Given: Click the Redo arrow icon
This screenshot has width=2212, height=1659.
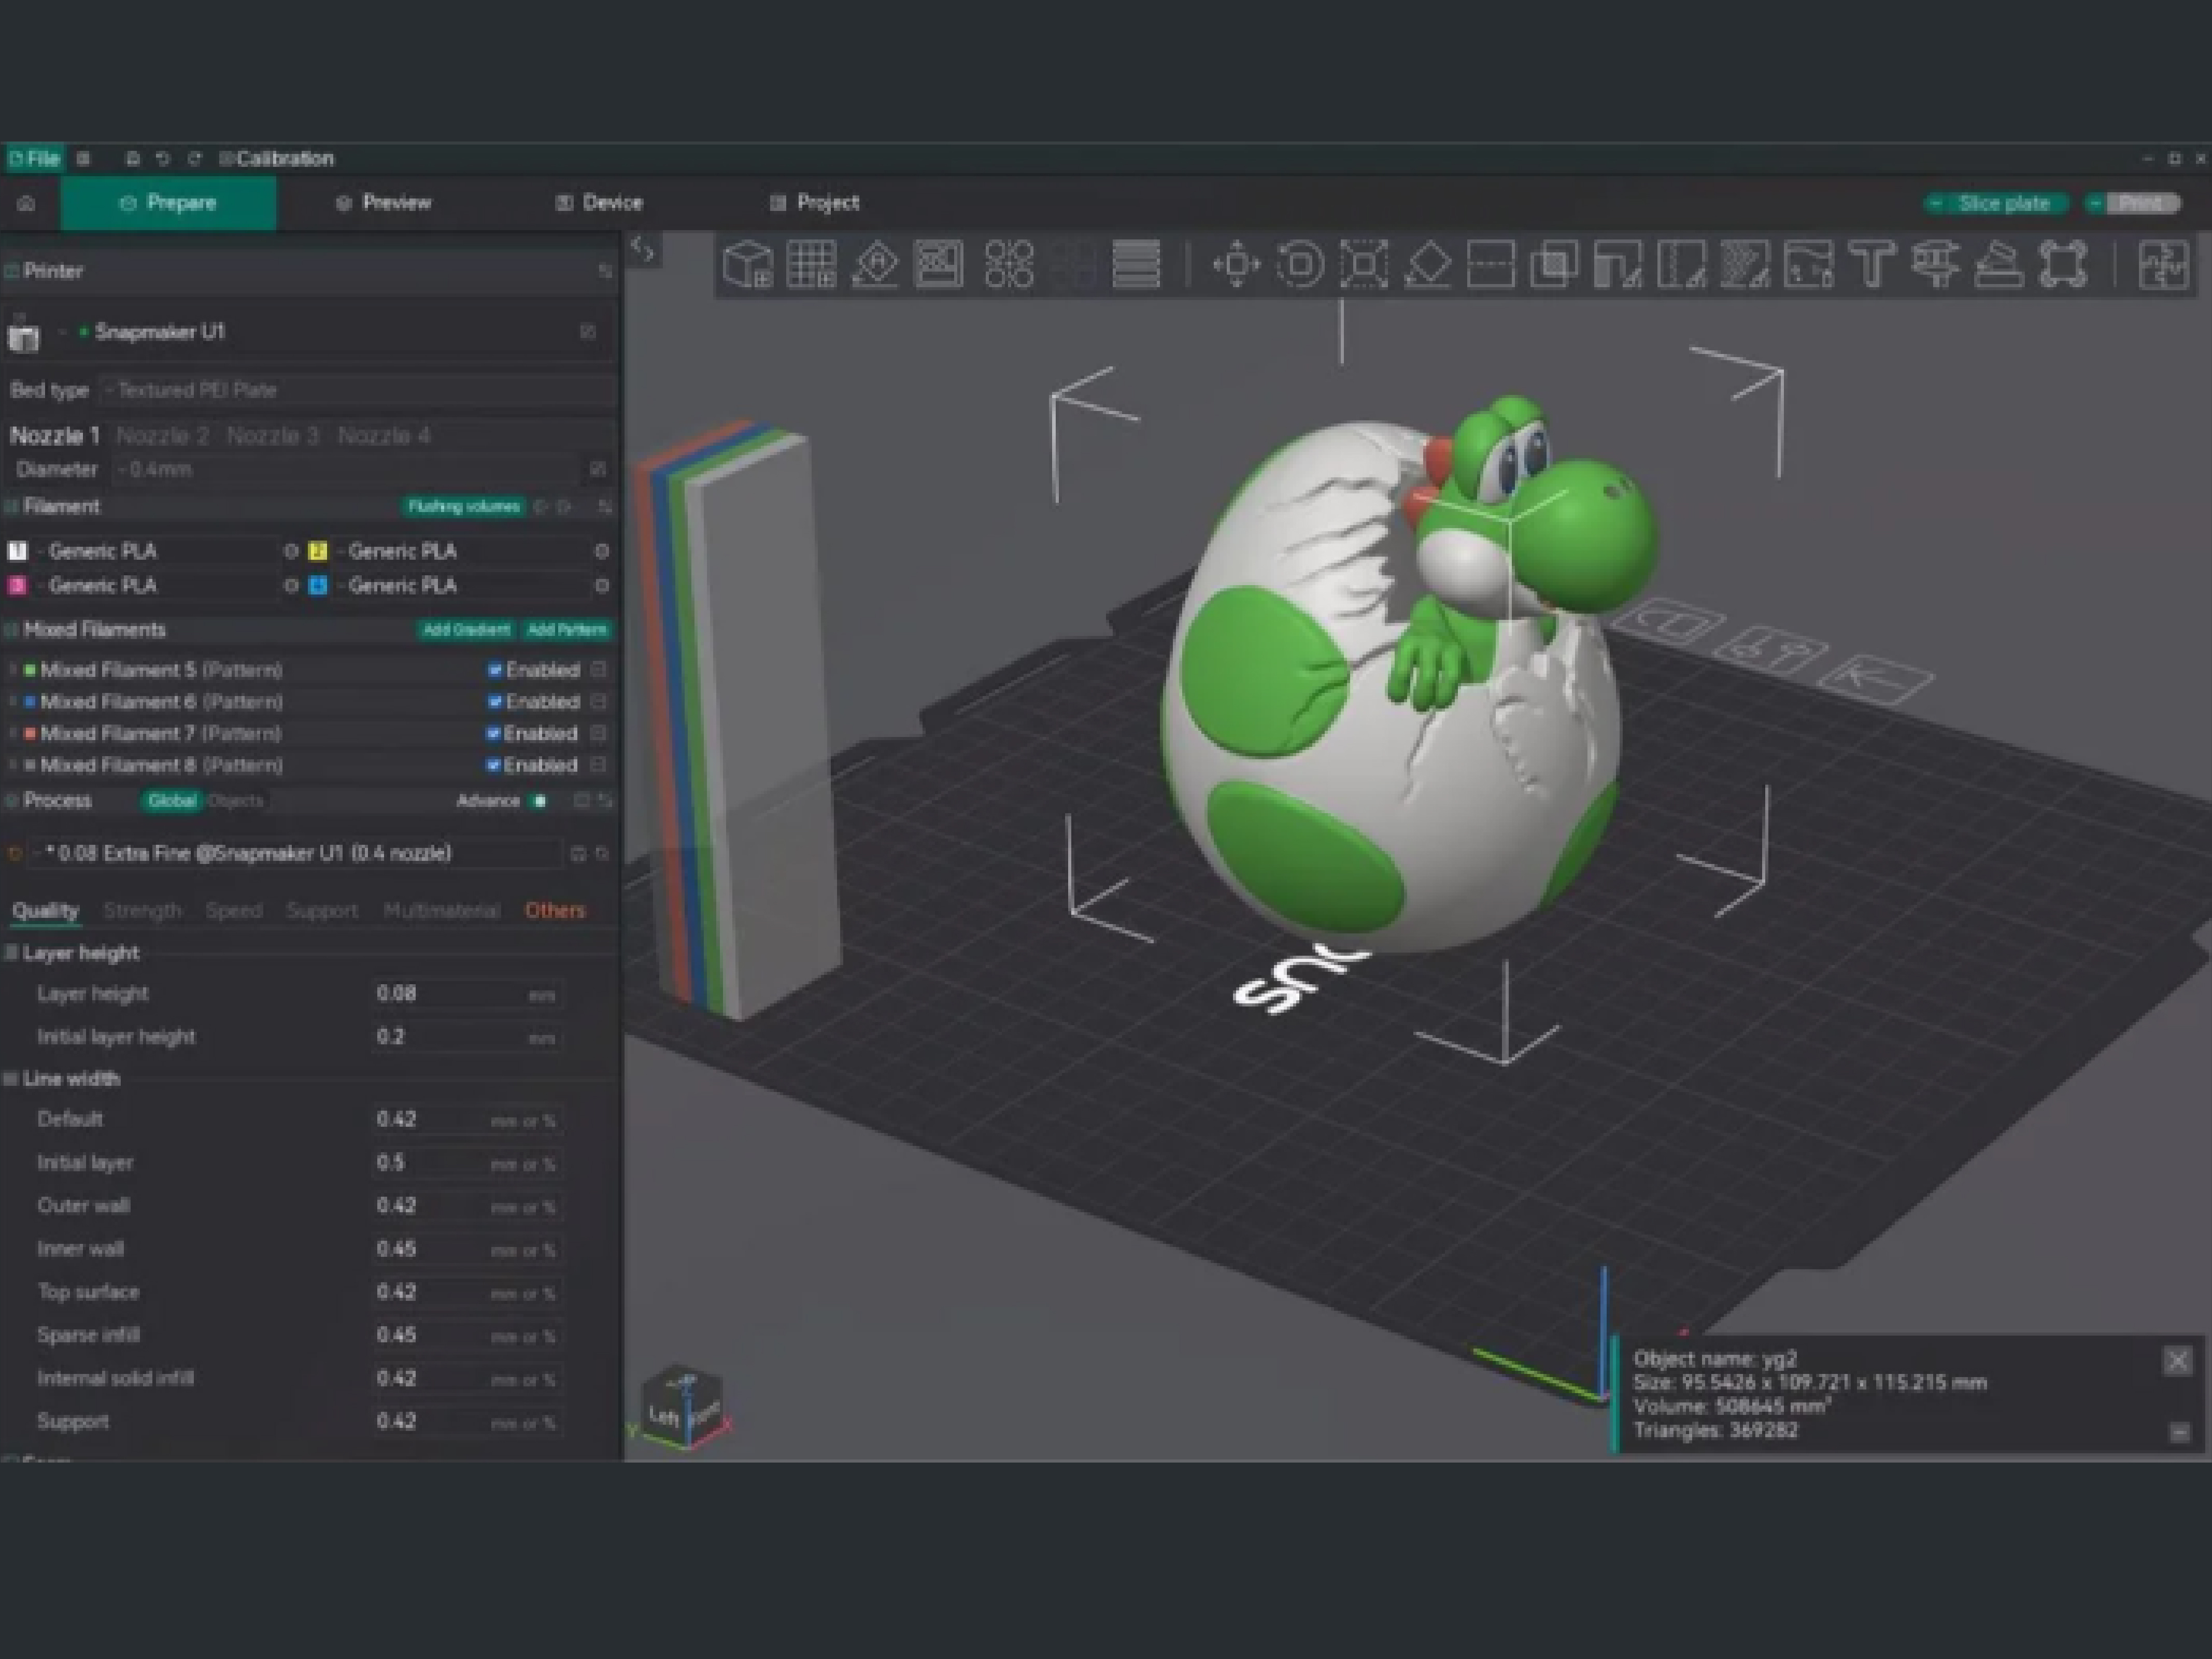Looking at the screenshot, I should [195, 158].
